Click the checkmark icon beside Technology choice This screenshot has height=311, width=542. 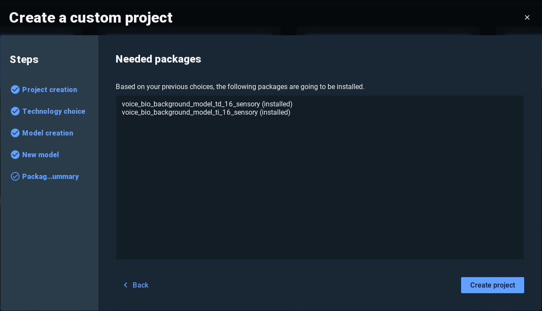15,111
